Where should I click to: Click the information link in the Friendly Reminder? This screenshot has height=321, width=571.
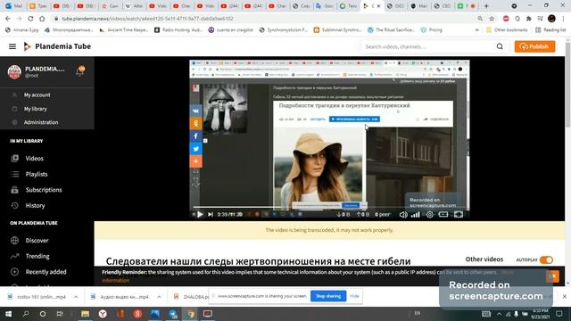[x=116, y=280]
